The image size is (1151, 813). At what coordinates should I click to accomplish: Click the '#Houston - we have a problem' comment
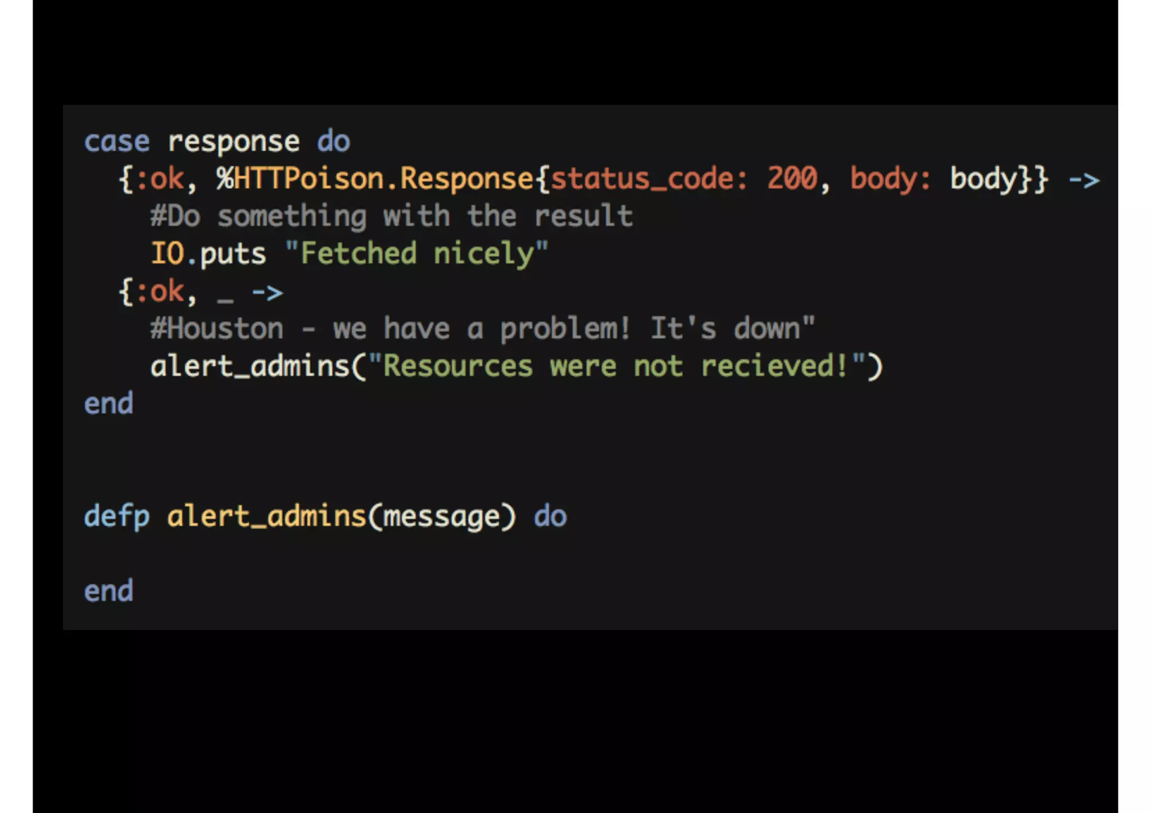(482, 329)
